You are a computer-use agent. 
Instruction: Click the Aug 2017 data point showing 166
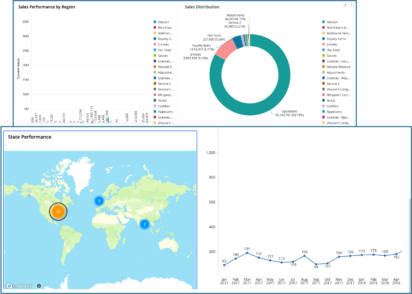point(305,256)
